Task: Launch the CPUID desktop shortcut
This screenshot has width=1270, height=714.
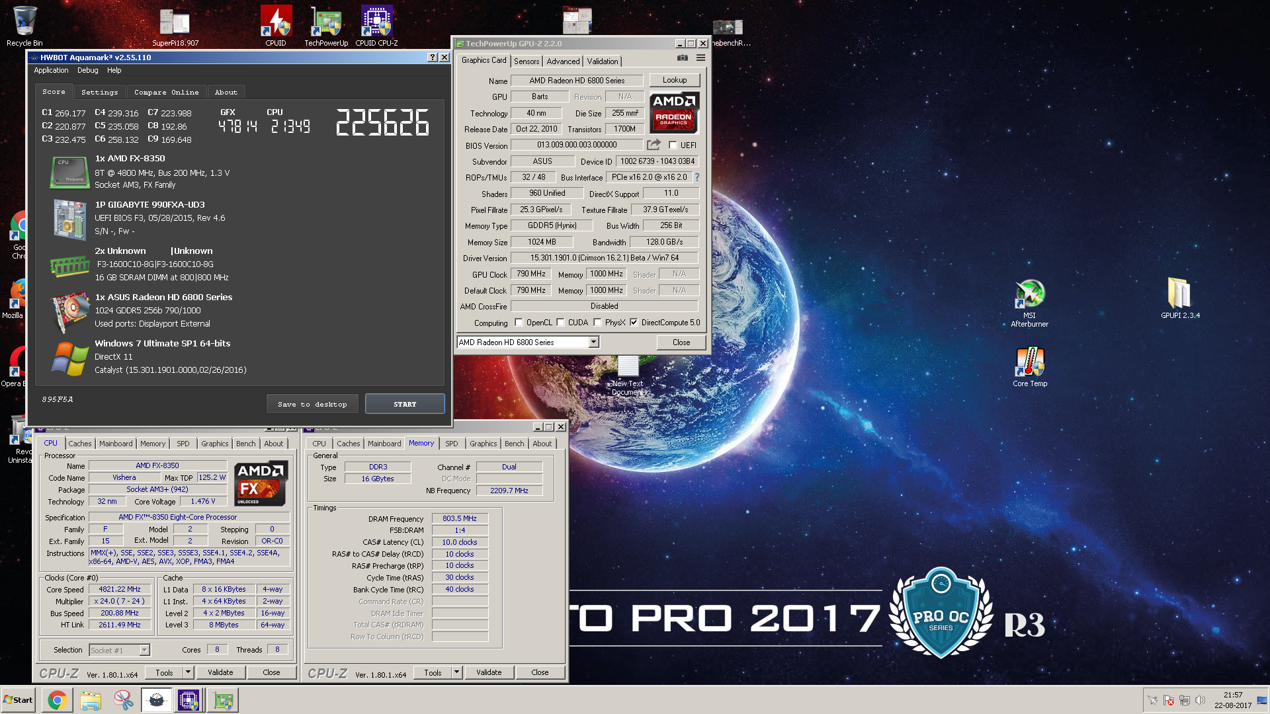Action: (x=276, y=26)
